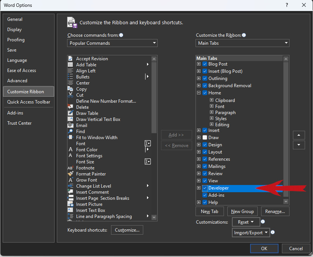This screenshot has height=257, width=313.
Task: Click info icon next to Import/Export
Action: coord(273,232)
